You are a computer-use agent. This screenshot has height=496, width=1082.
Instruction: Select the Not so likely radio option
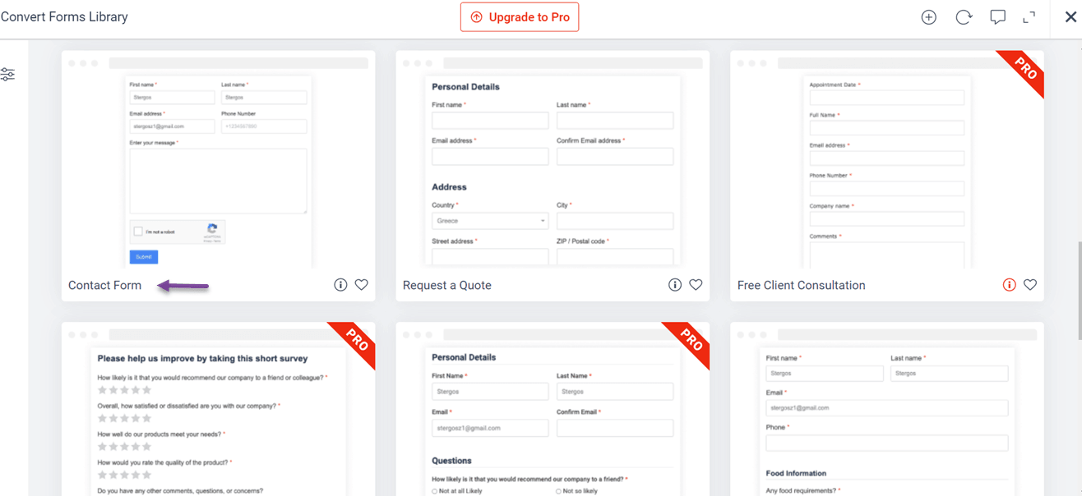pos(559,491)
